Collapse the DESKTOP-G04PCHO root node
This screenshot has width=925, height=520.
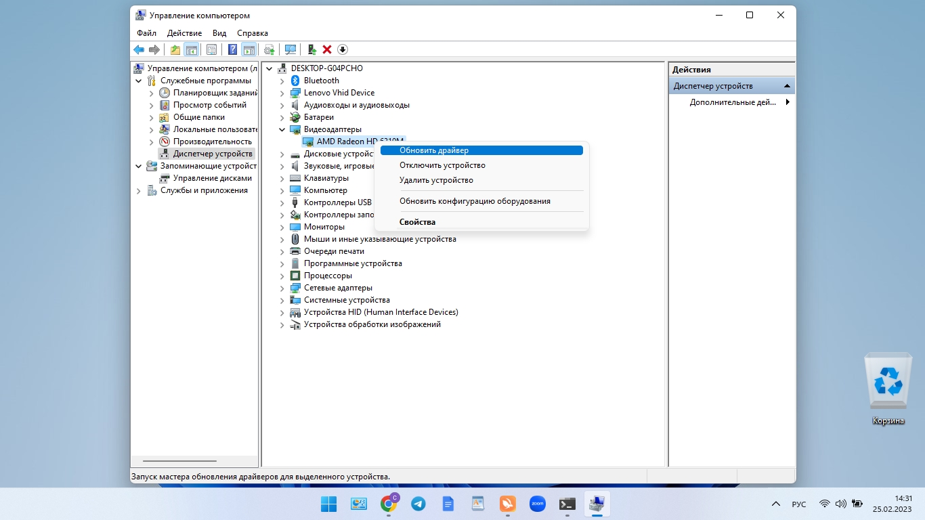pyautogui.click(x=270, y=68)
